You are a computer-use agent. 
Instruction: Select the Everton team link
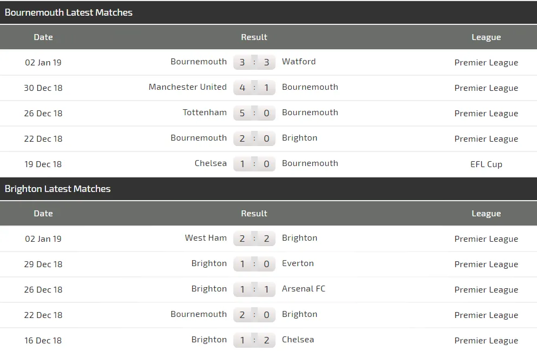pos(298,263)
